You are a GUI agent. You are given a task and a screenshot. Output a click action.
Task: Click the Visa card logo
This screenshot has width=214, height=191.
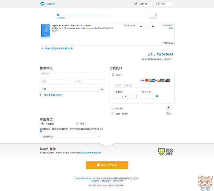point(142,80)
